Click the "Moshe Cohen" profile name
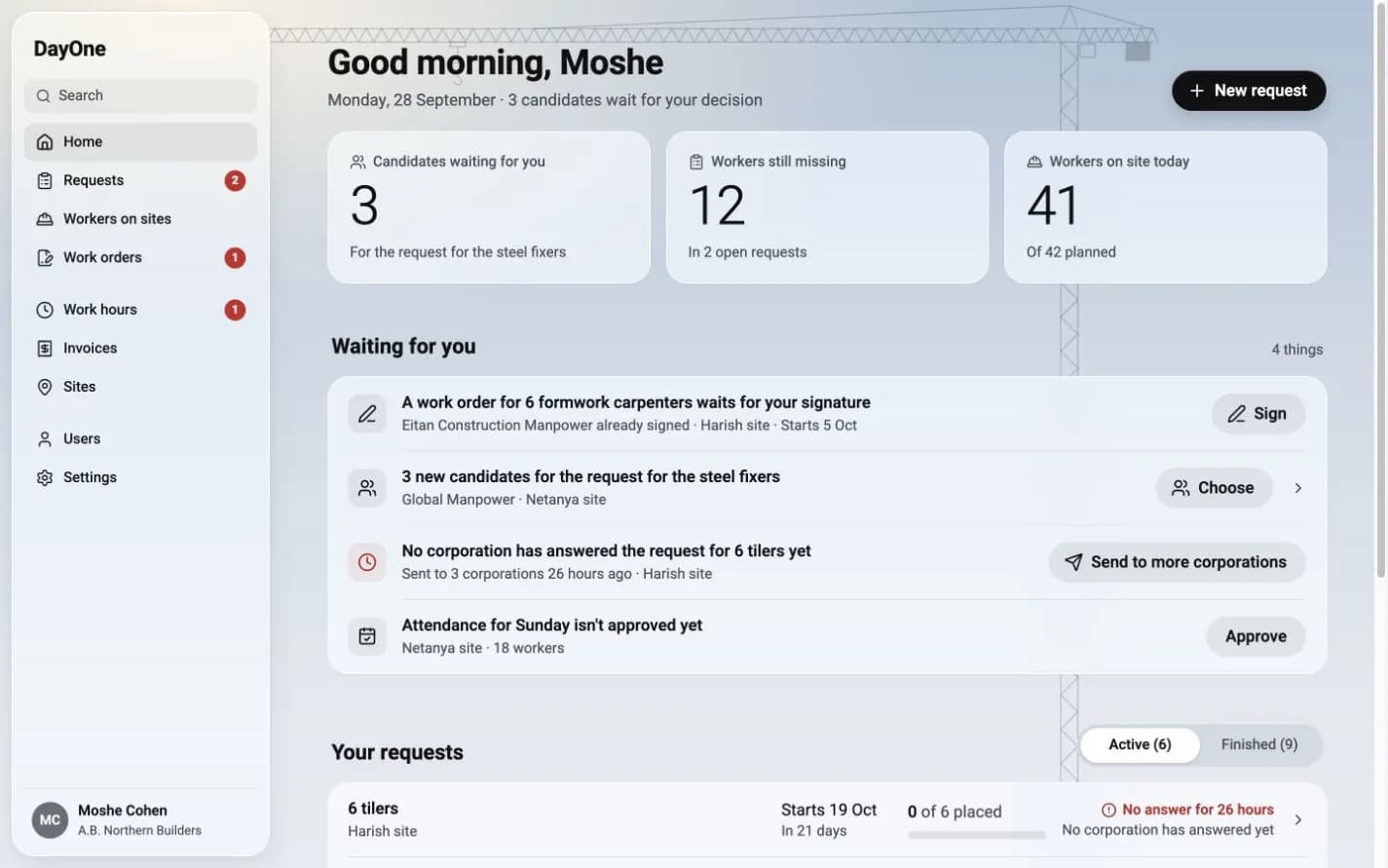The height and width of the screenshot is (868, 1388). [123, 811]
